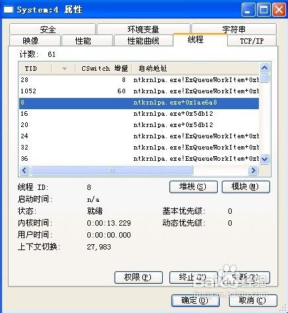Click horizontal scrollbar left arrow
Image resolution: width=288 pixels, height=313 pixels.
24,170
